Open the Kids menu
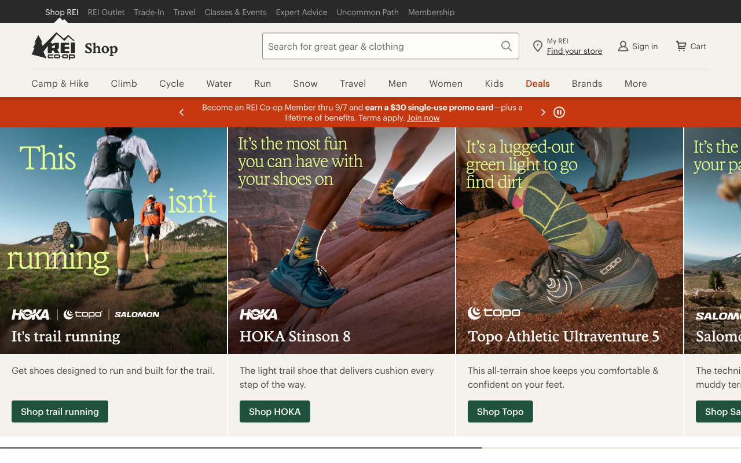 494,83
